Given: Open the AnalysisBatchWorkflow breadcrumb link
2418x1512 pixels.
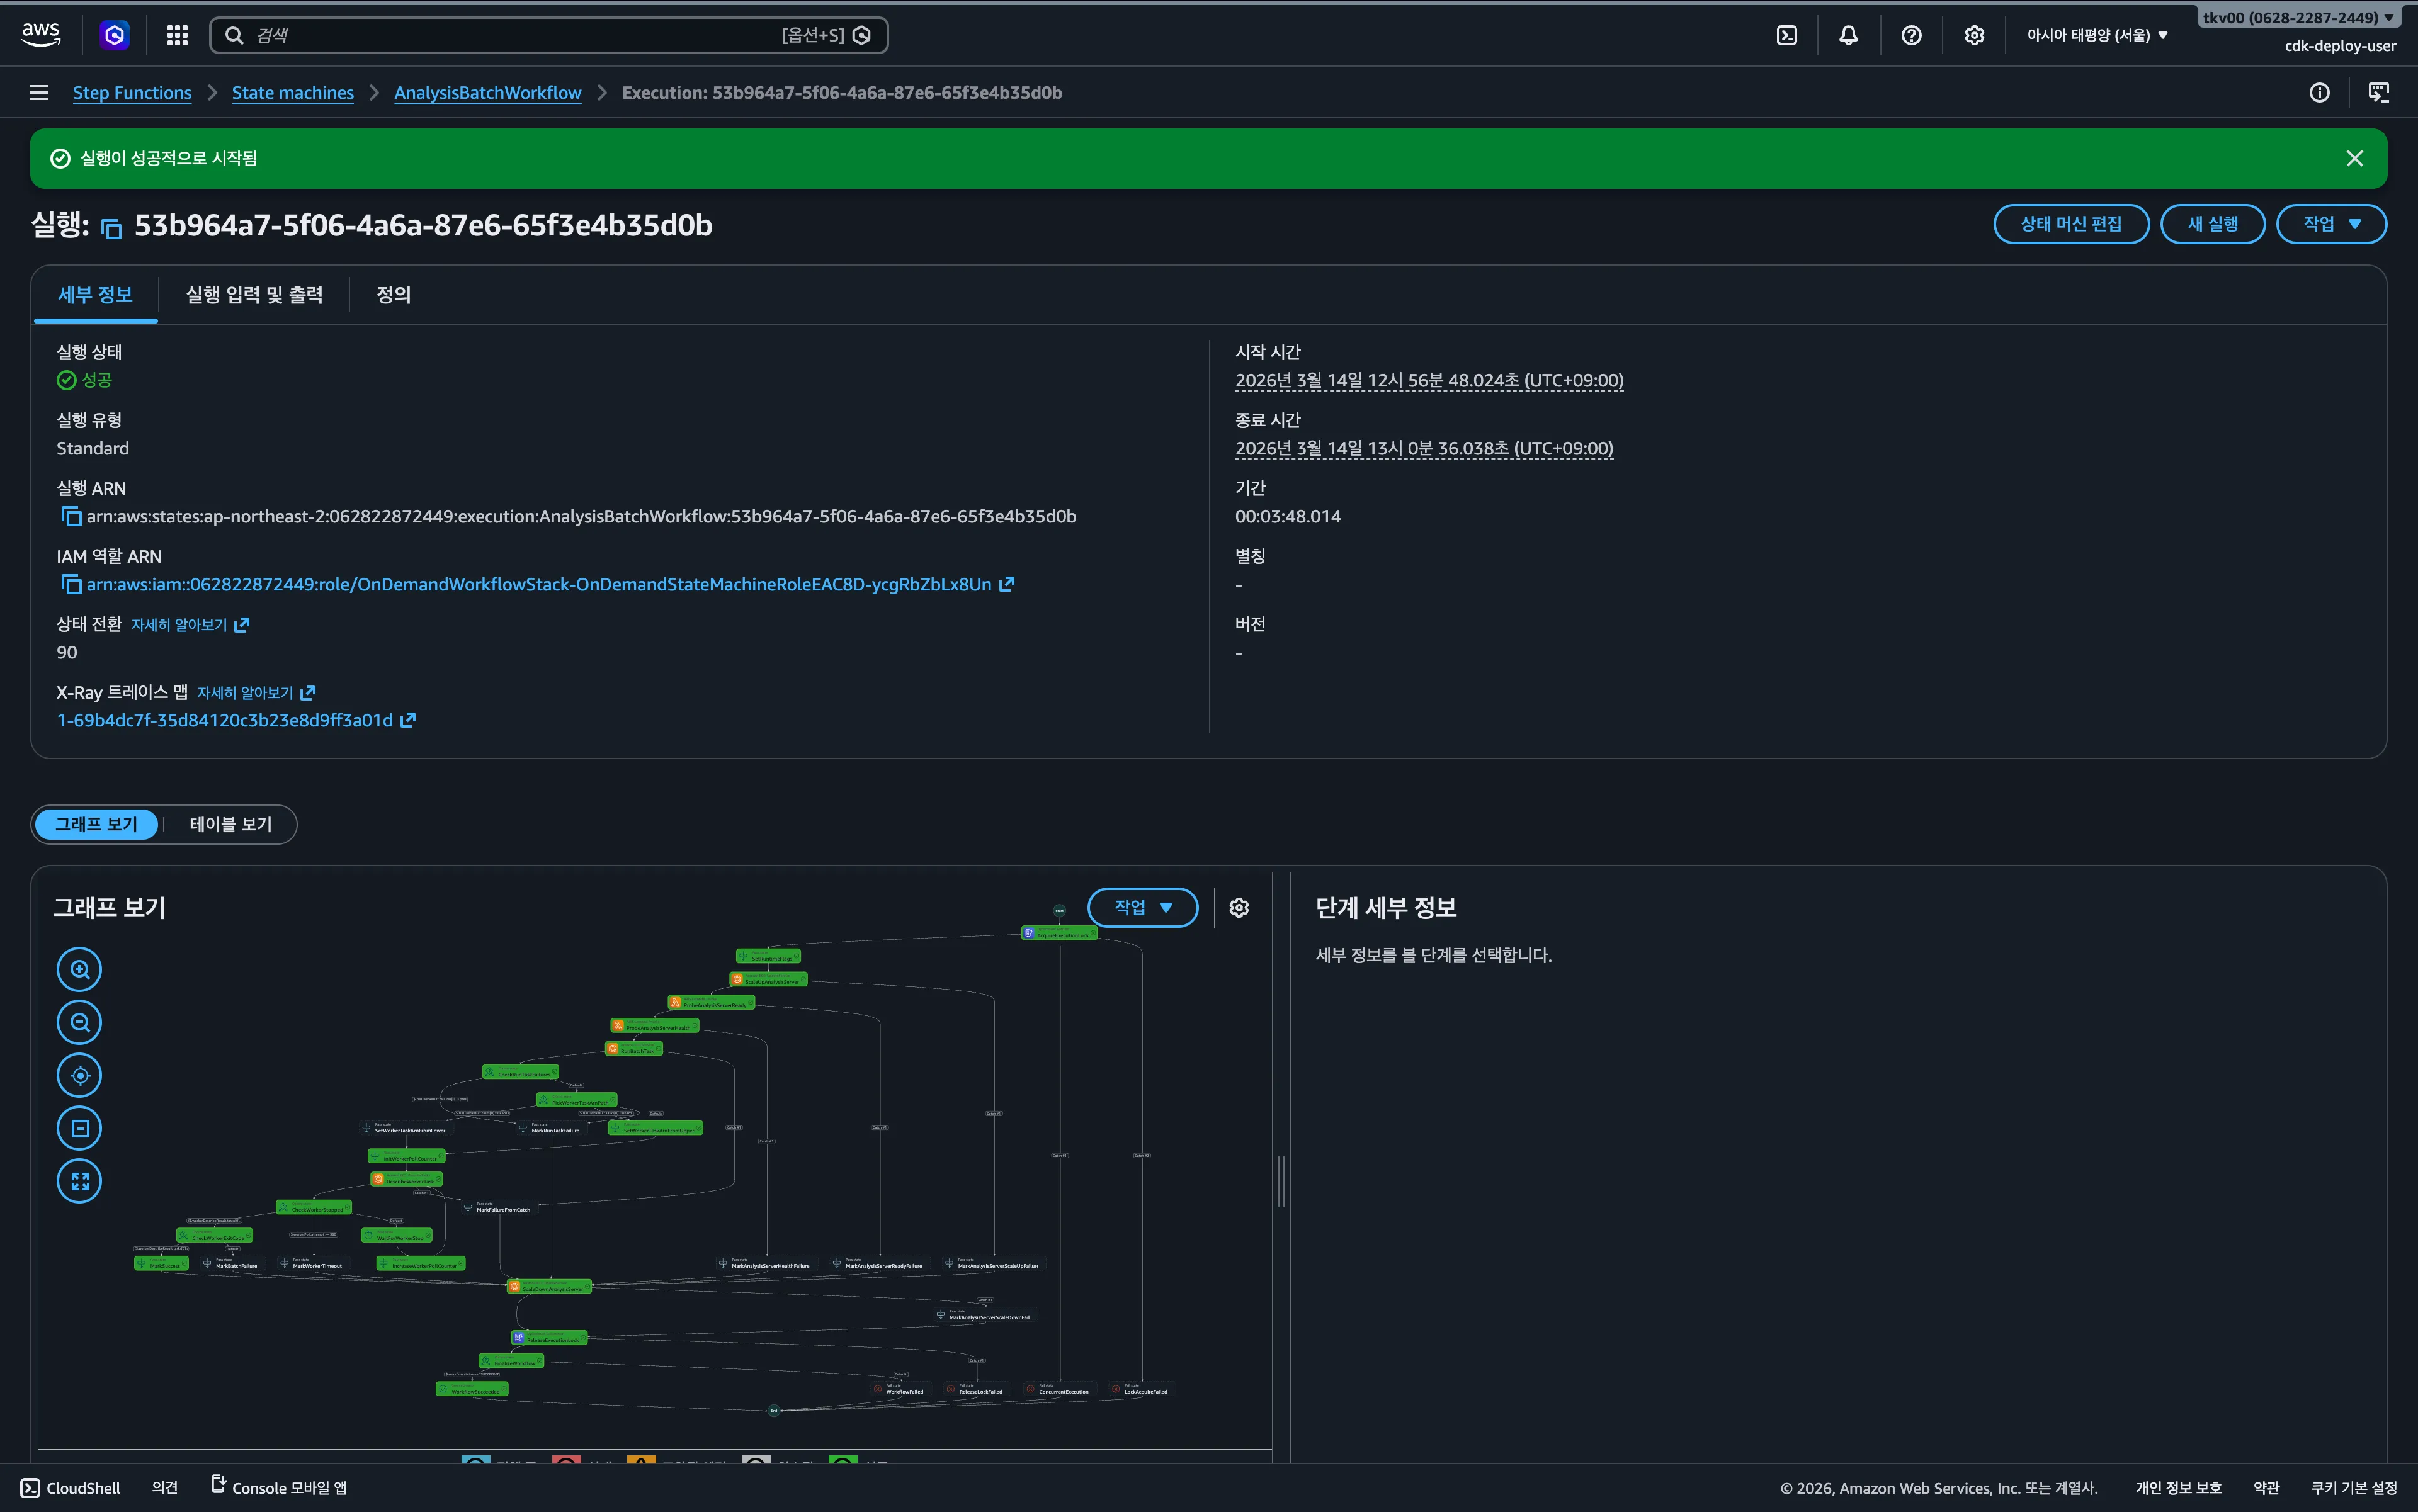Looking at the screenshot, I should tap(487, 93).
